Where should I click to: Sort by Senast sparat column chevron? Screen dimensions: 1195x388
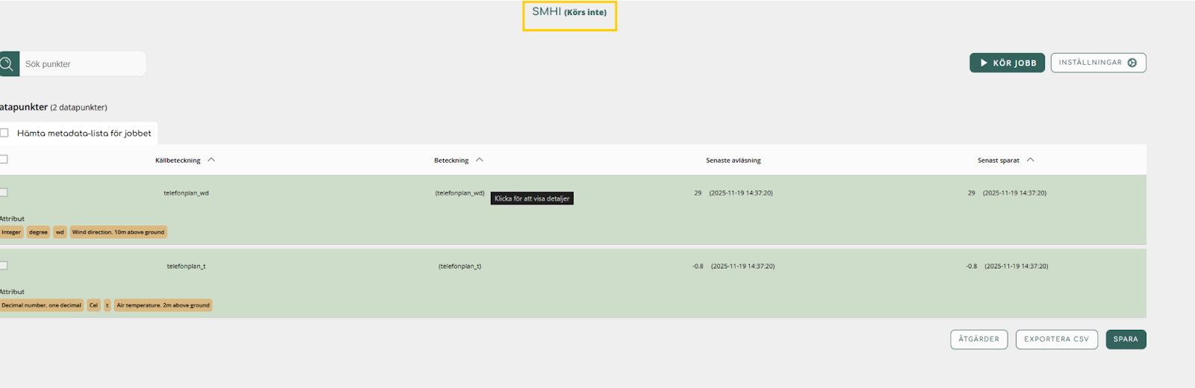(1031, 160)
